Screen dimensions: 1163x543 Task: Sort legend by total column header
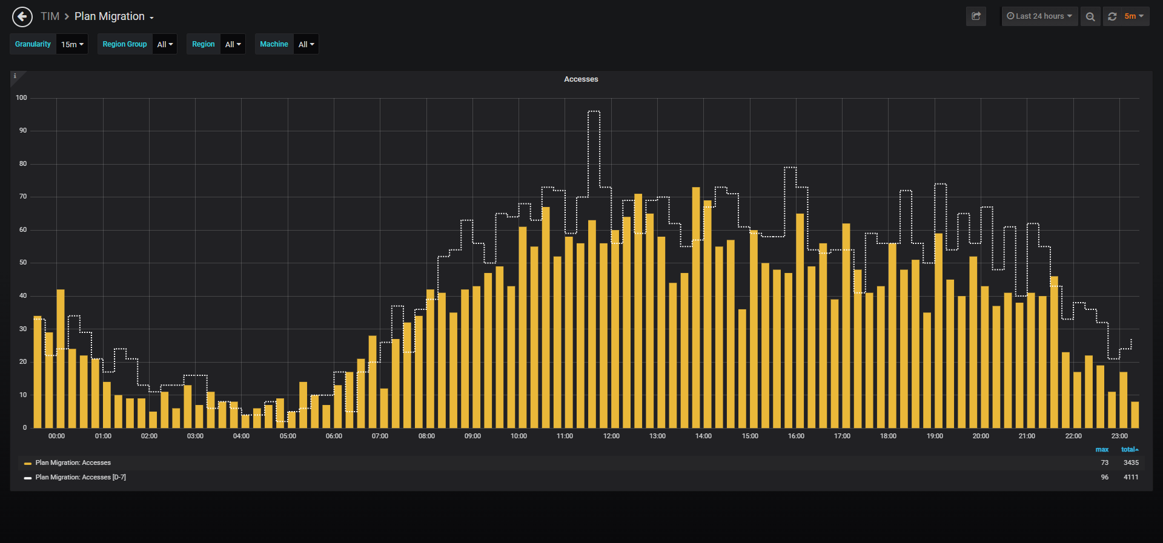tap(1129, 449)
